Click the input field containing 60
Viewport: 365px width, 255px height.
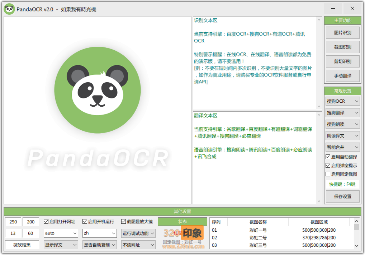click(30, 233)
